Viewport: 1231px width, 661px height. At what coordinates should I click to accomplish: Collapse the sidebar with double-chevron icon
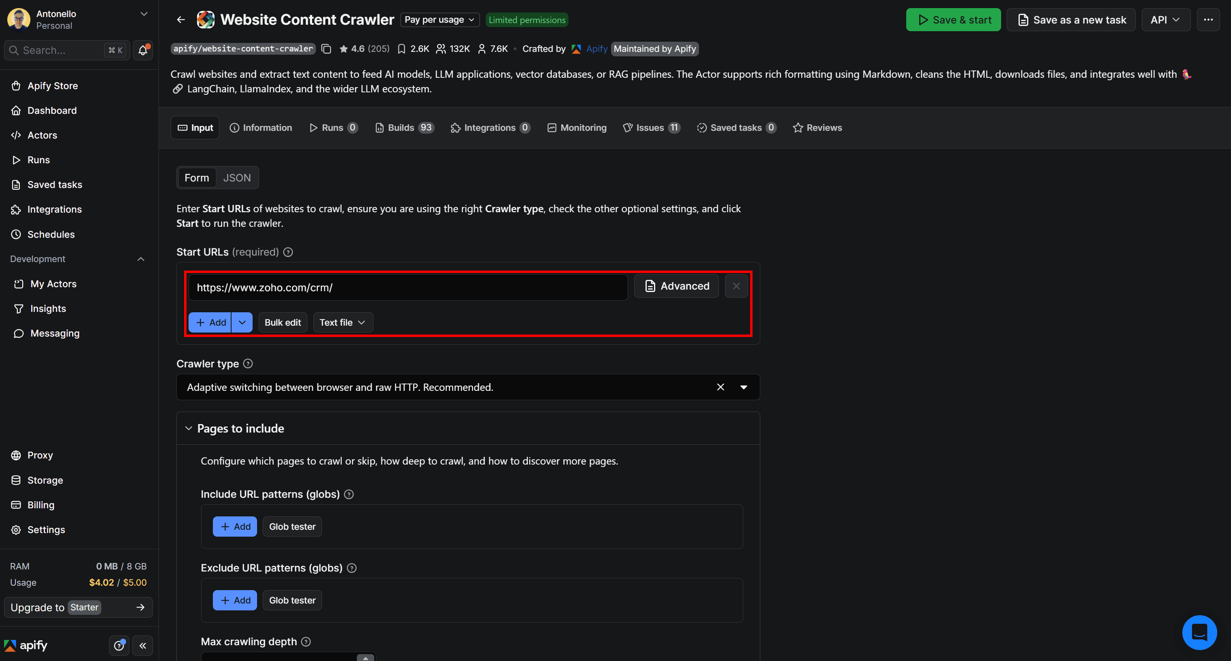[142, 646]
